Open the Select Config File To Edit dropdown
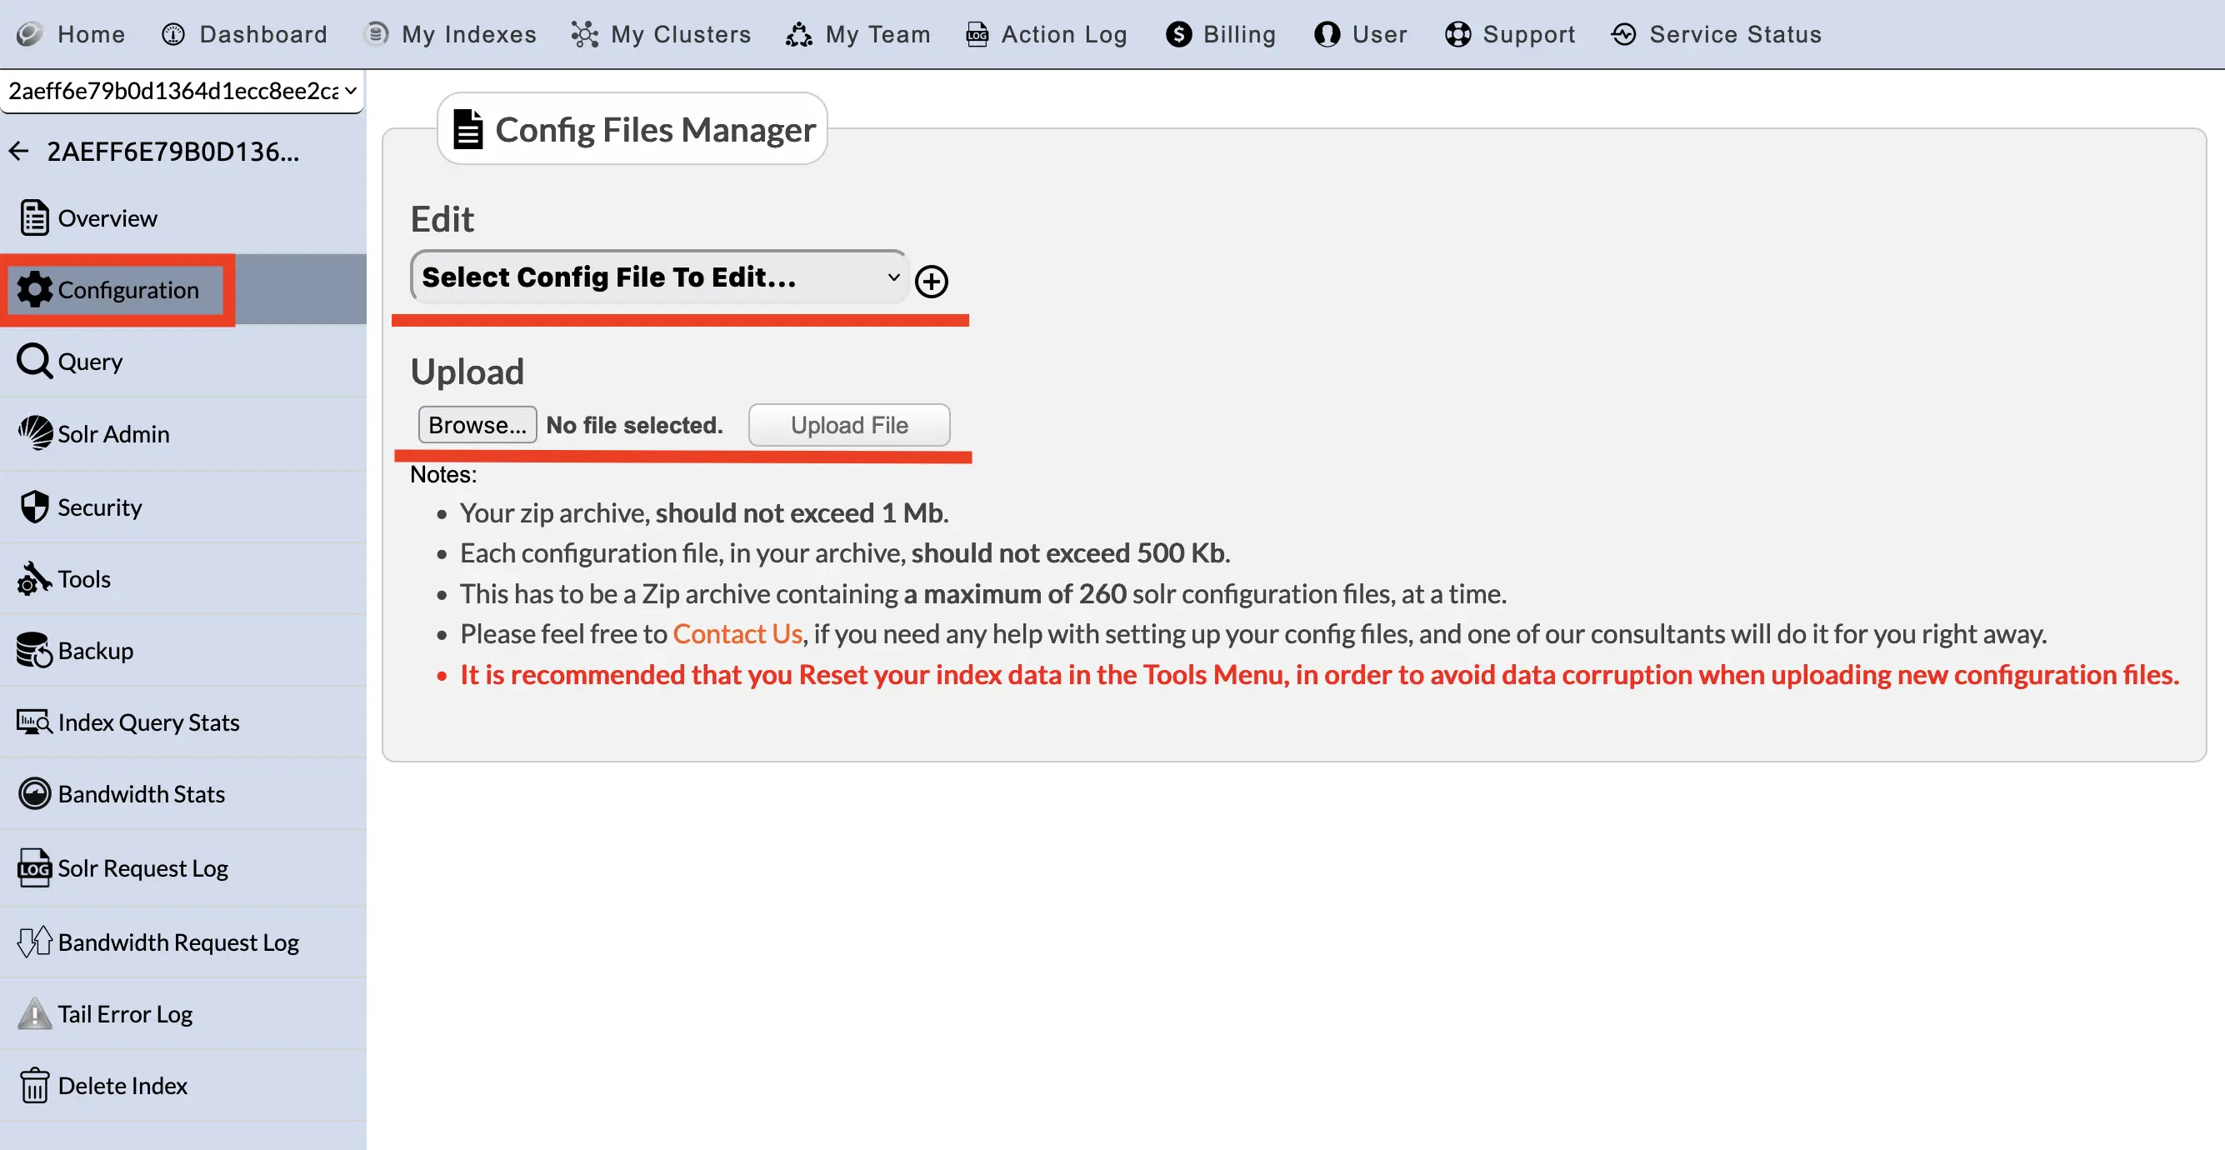Screen dimensions: 2225x1150 click(658, 277)
